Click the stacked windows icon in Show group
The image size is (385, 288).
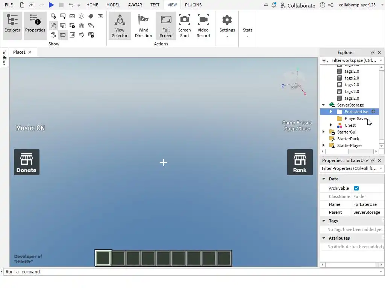[x=91, y=25]
